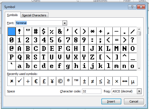Viewport: 149px width, 110px height.
Task: Pick the lowercase letter a cell
Action: pyautogui.click(x=20, y=66)
